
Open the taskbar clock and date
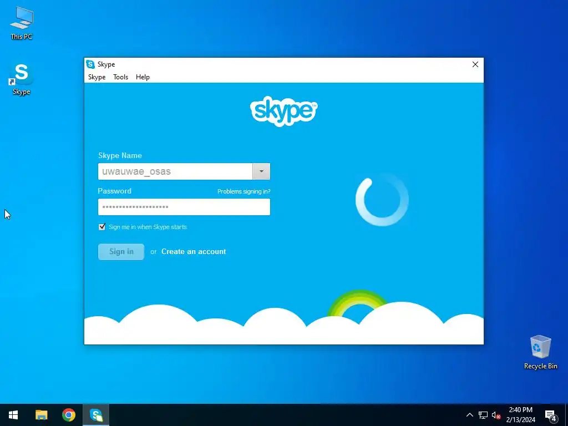click(520, 415)
